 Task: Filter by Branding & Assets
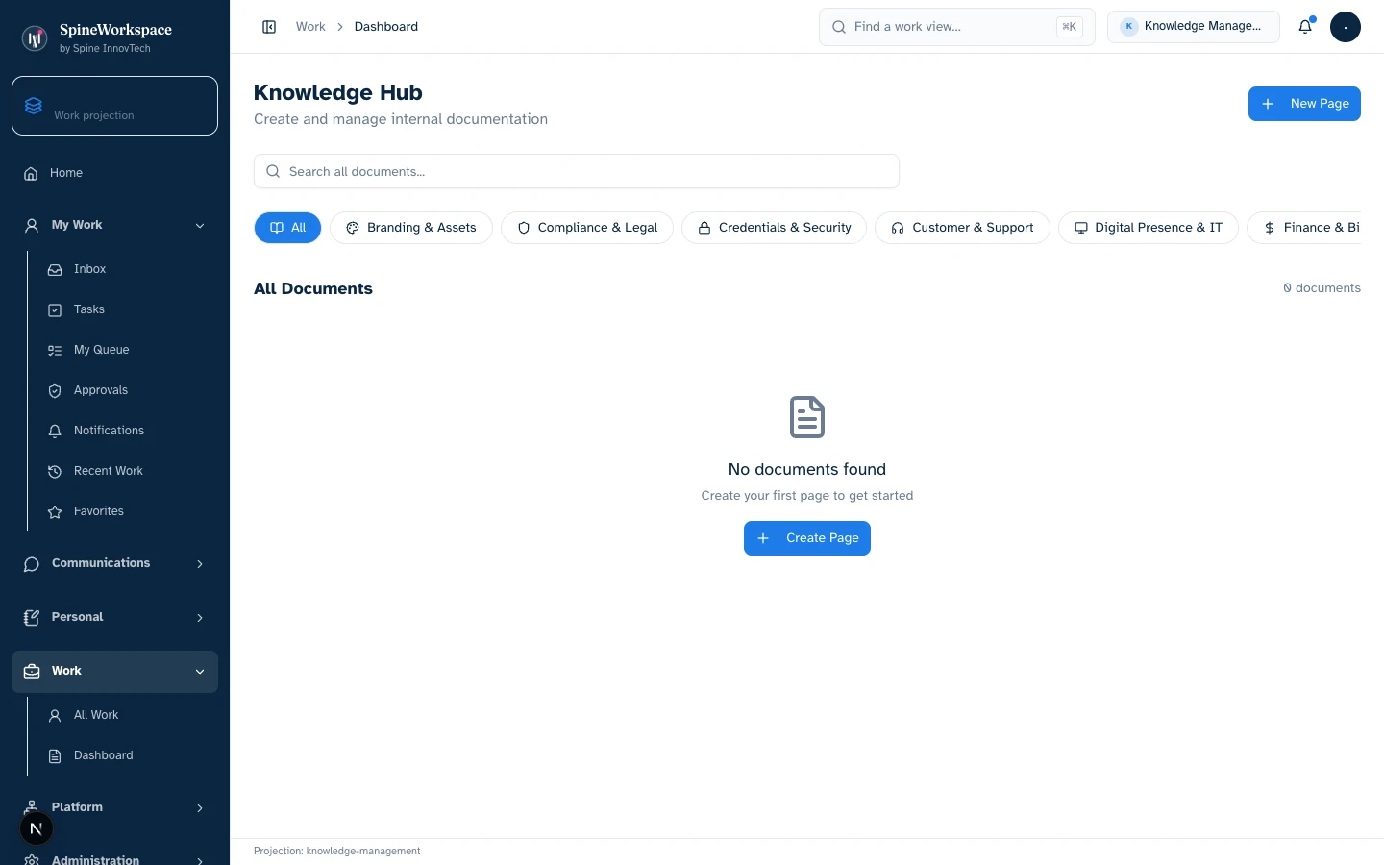pyautogui.click(x=411, y=228)
